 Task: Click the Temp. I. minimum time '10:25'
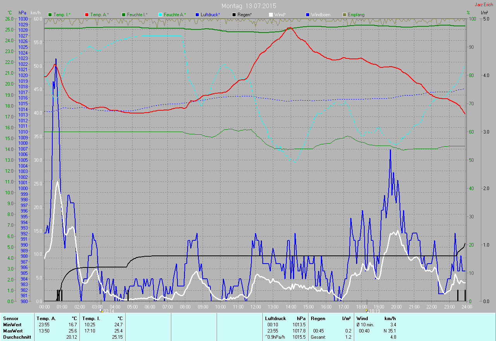pyautogui.click(x=90, y=325)
